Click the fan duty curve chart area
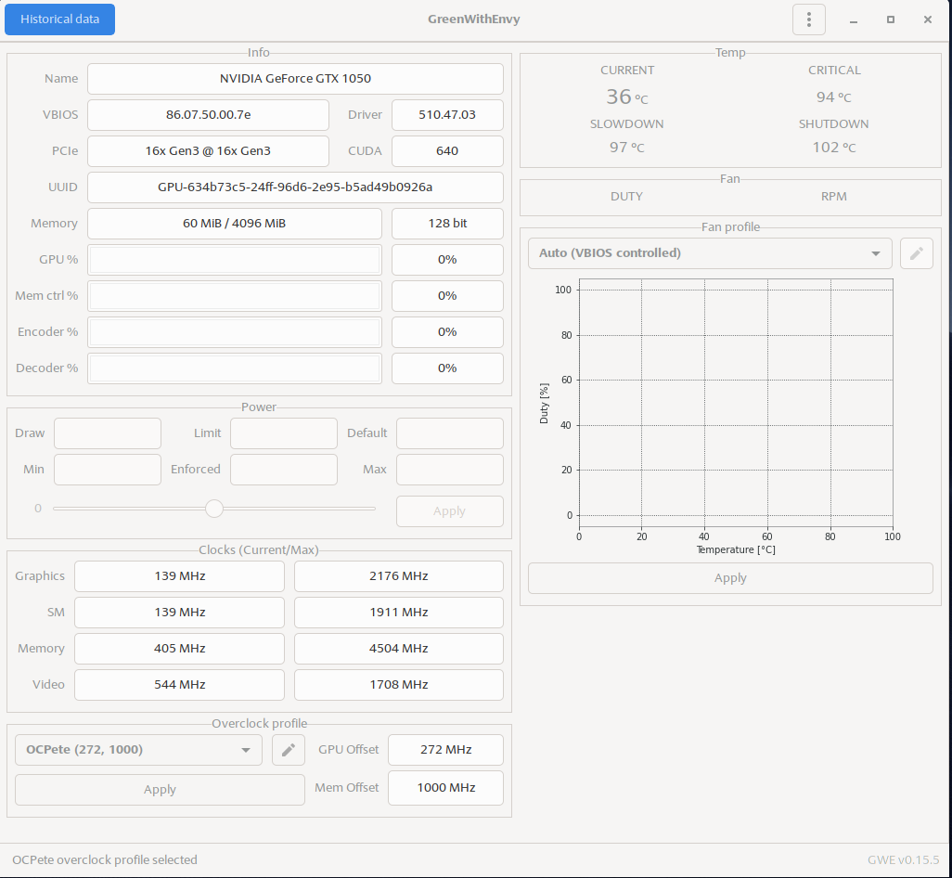Screen dimensions: 952x878 pyautogui.click(x=736, y=403)
